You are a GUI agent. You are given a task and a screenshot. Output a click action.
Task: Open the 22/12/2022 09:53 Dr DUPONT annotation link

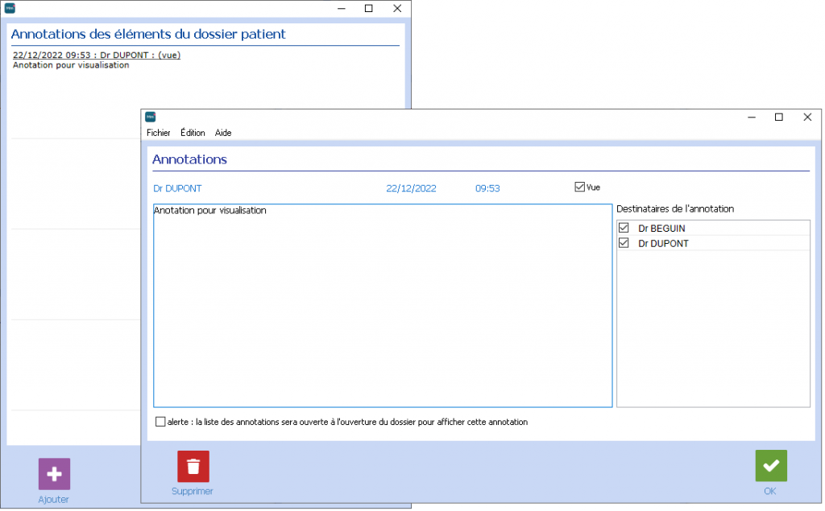pos(97,56)
